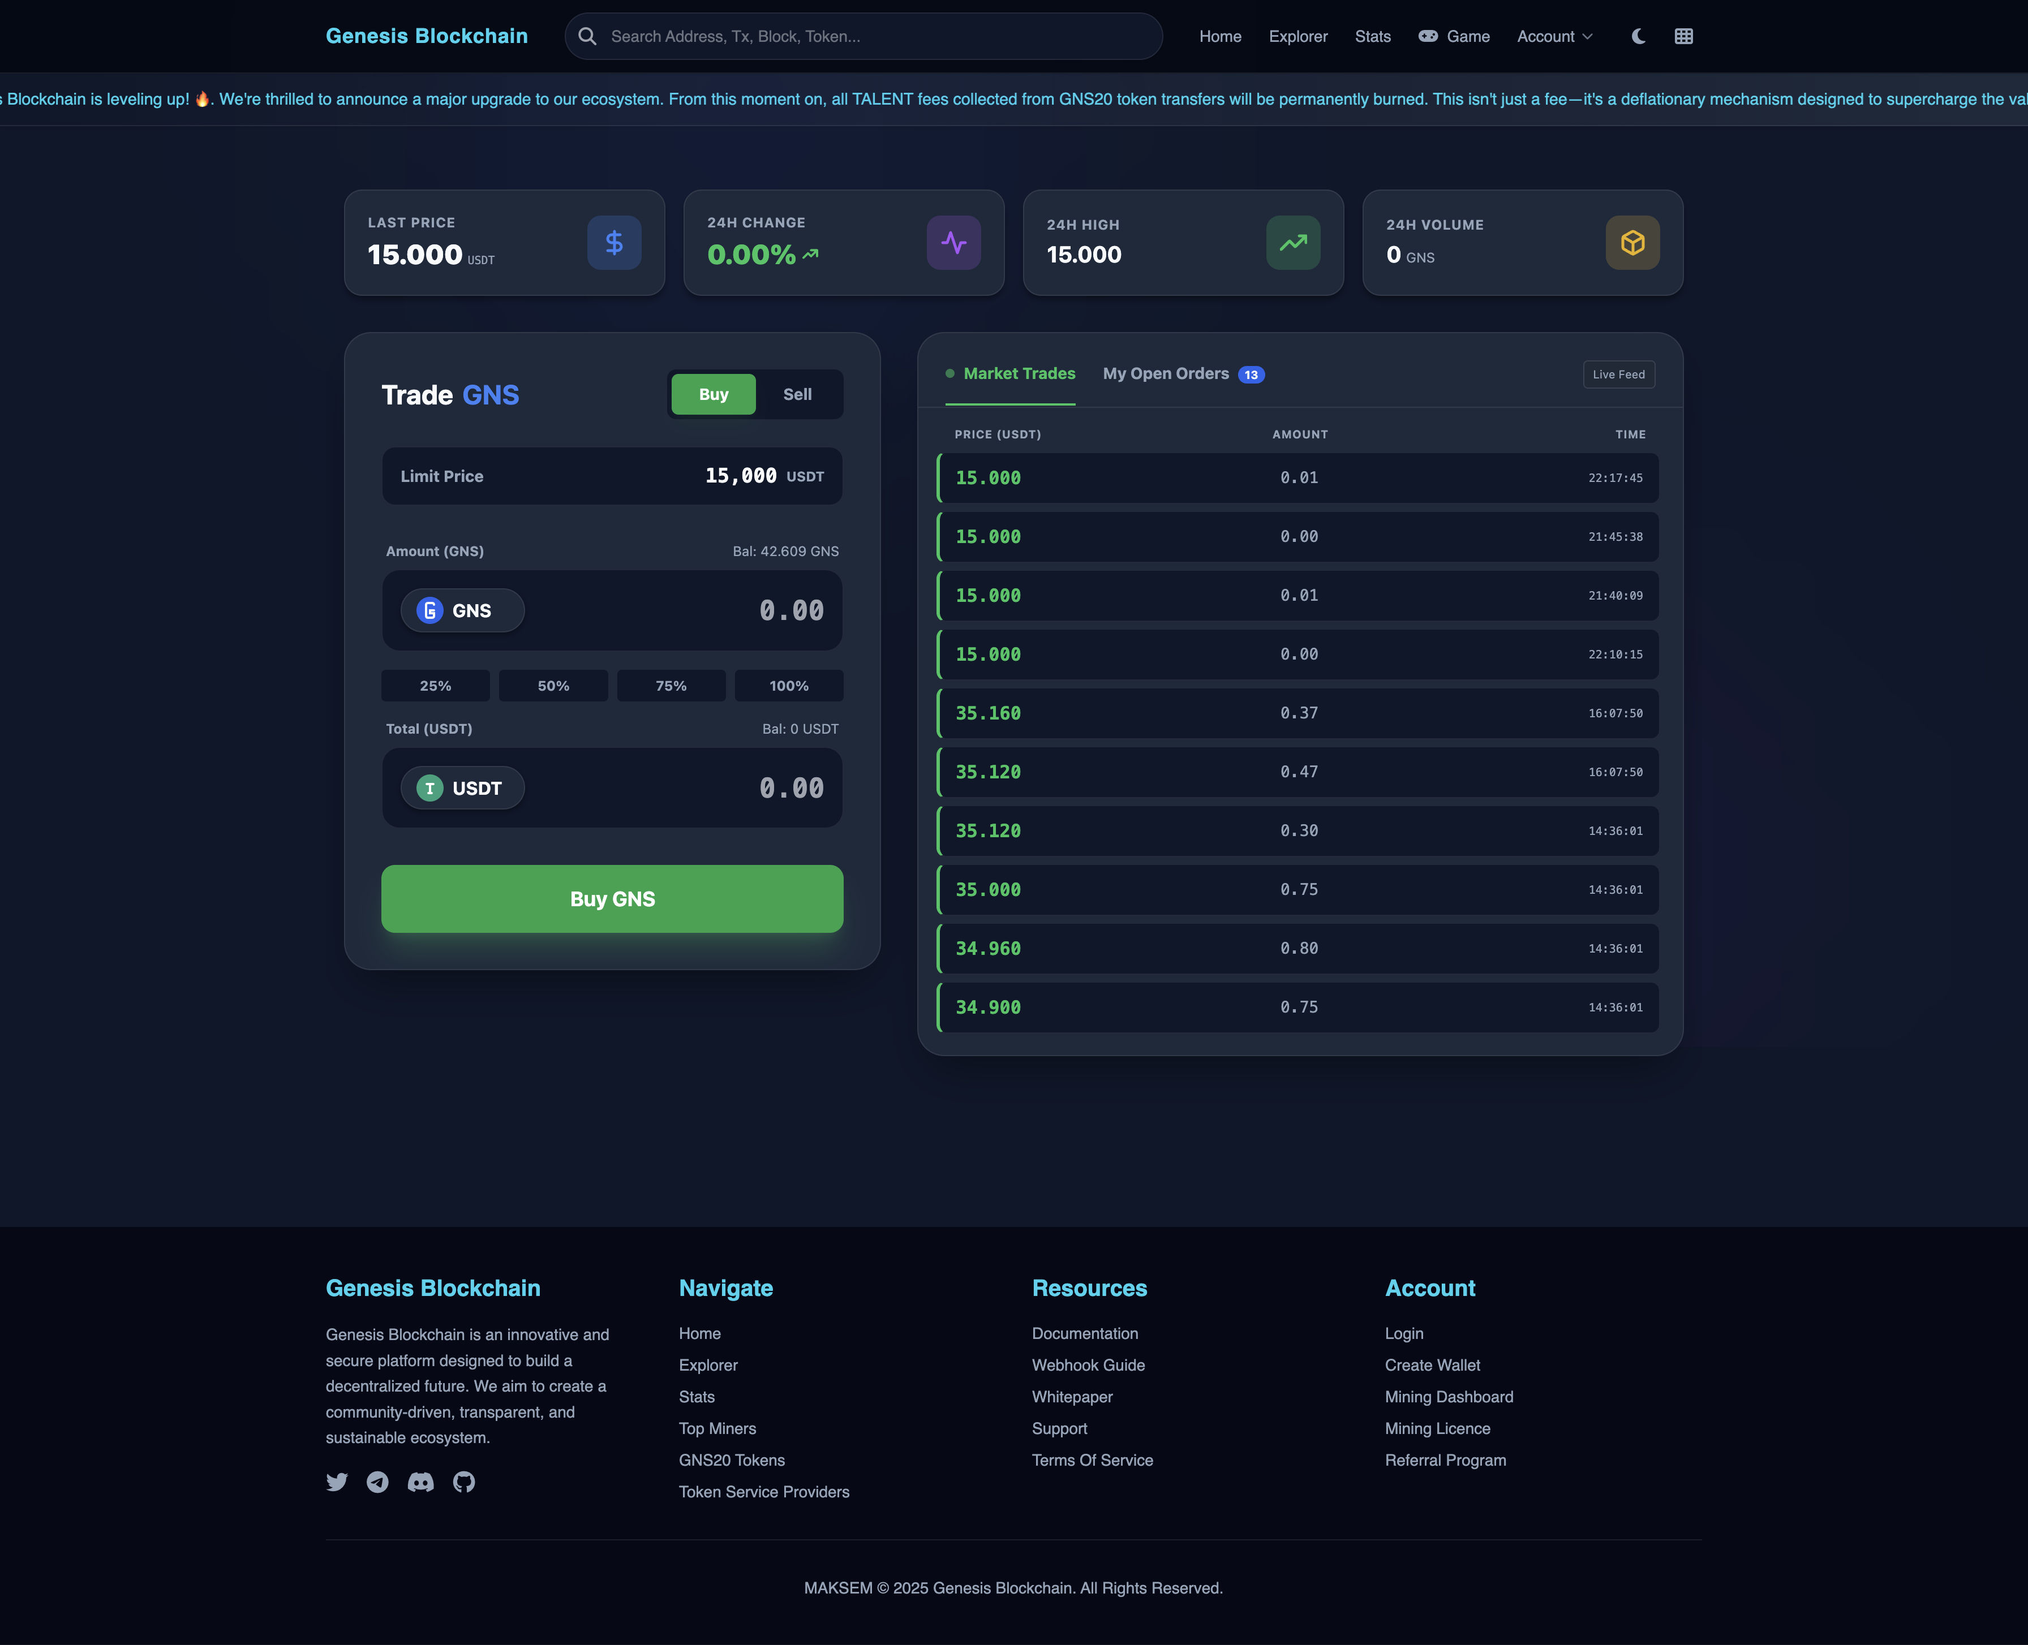Open Discord icon in footer
Screen dimensions: 2028x1645
pos(420,1482)
